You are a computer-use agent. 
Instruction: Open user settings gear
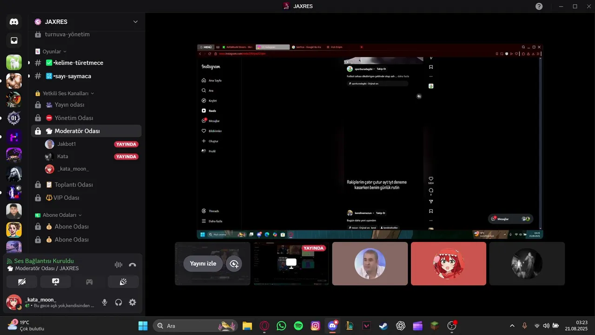click(132, 302)
